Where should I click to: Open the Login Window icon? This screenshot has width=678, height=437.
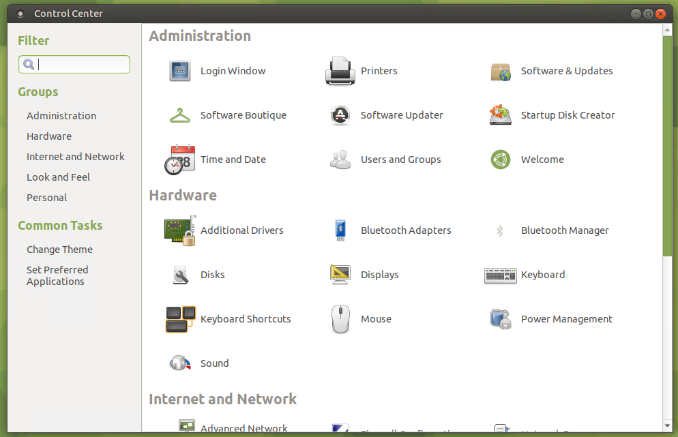tap(180, 71)
